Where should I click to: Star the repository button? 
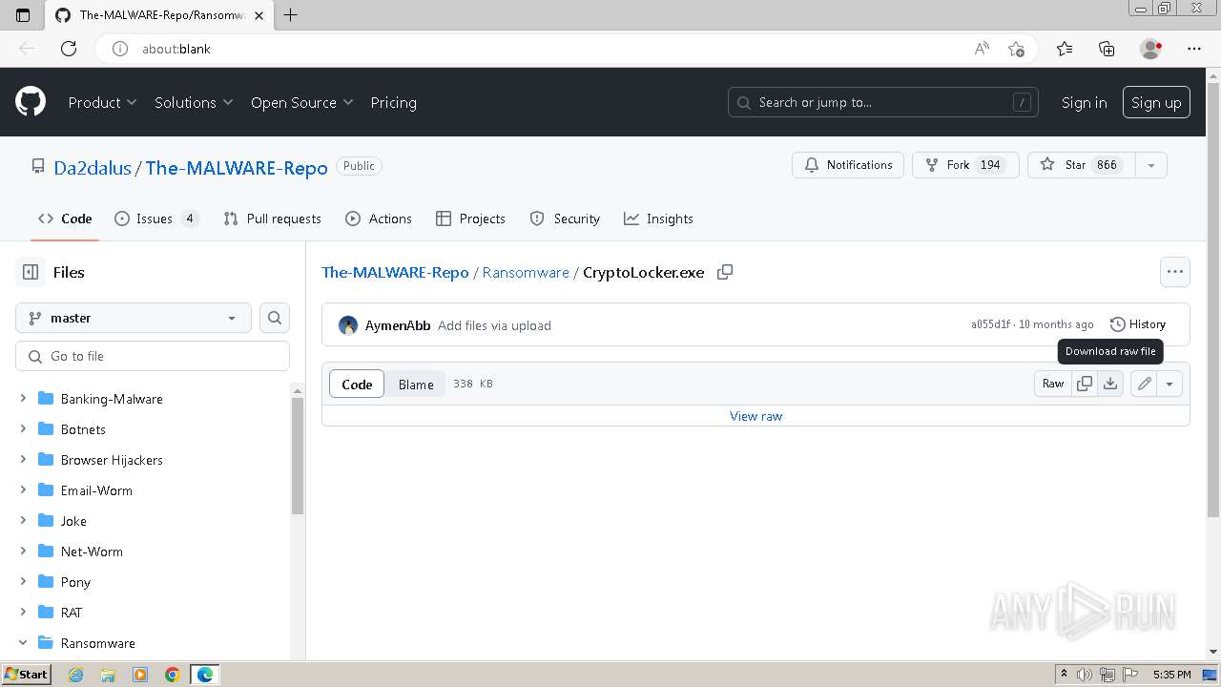tap(1081, 165)
